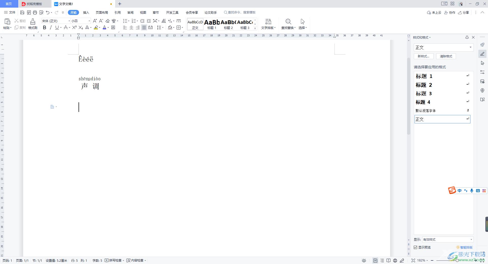Click the 查找命令、搜索模板 search field

pyautogui.click(x=240, y=12)
